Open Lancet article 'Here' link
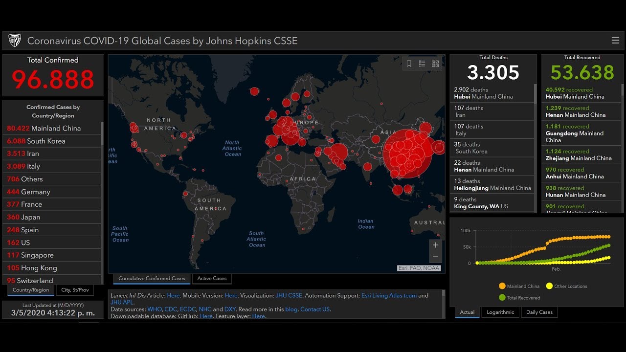The height and width of the screenshot is (352, 626). [173, 296]
